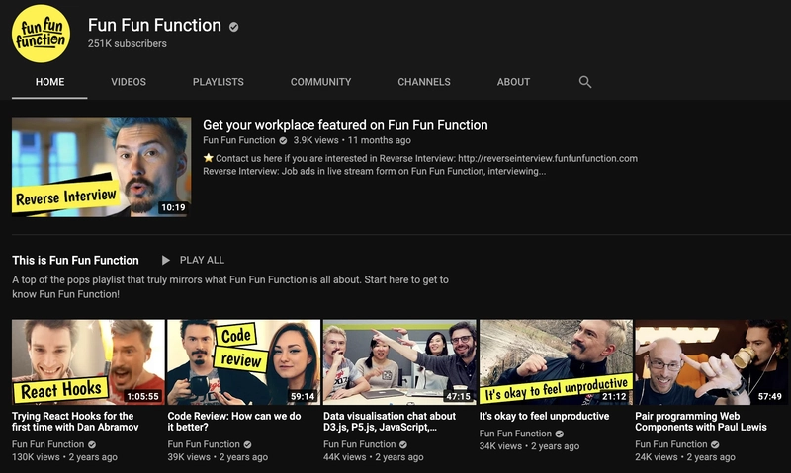
Task: View the ABOUT tab
Action: [x=513, y=82]
